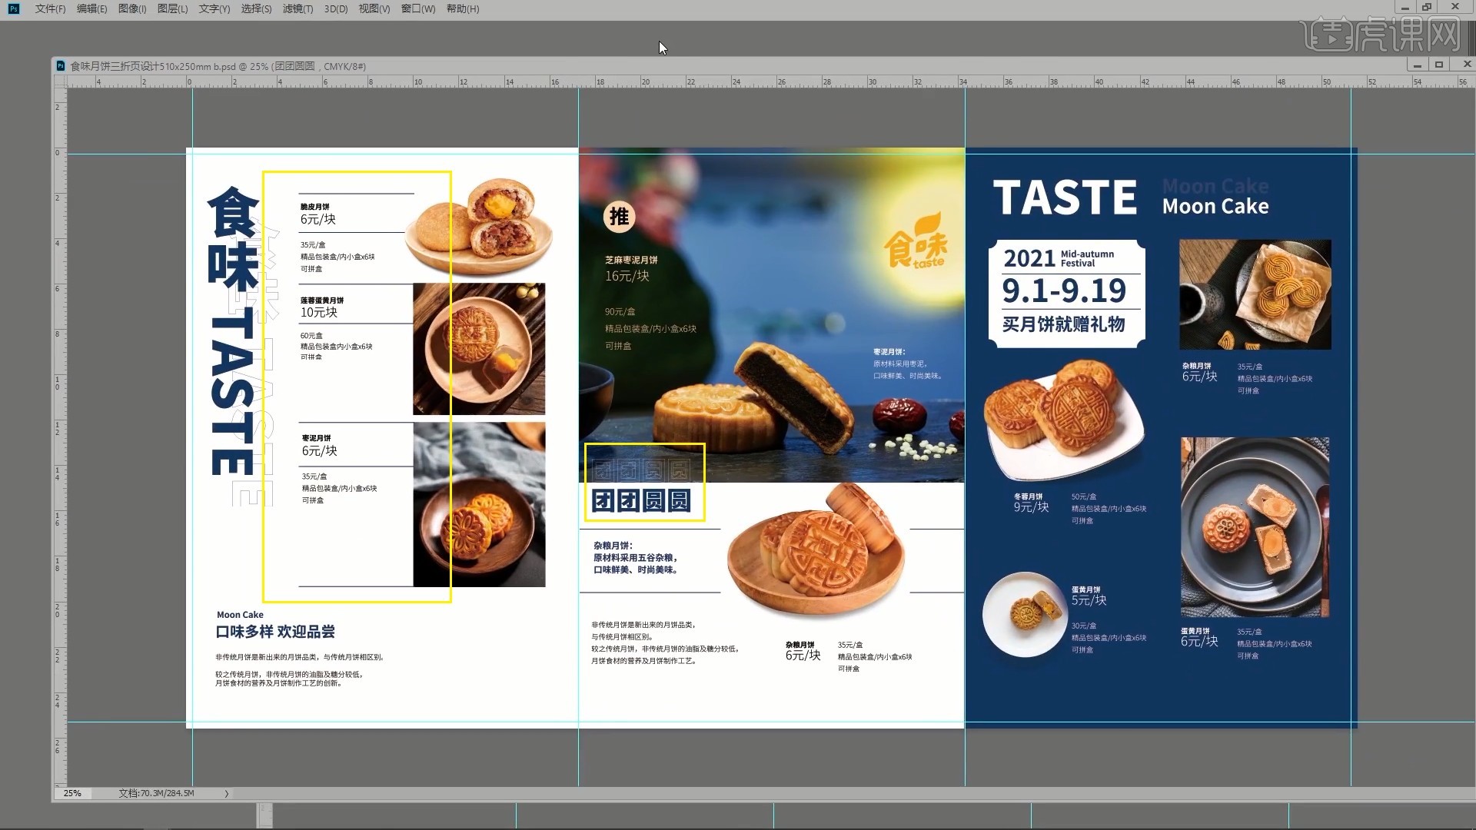
Task: Open the 图像(I) menu
Action: (x=132, y=8)
